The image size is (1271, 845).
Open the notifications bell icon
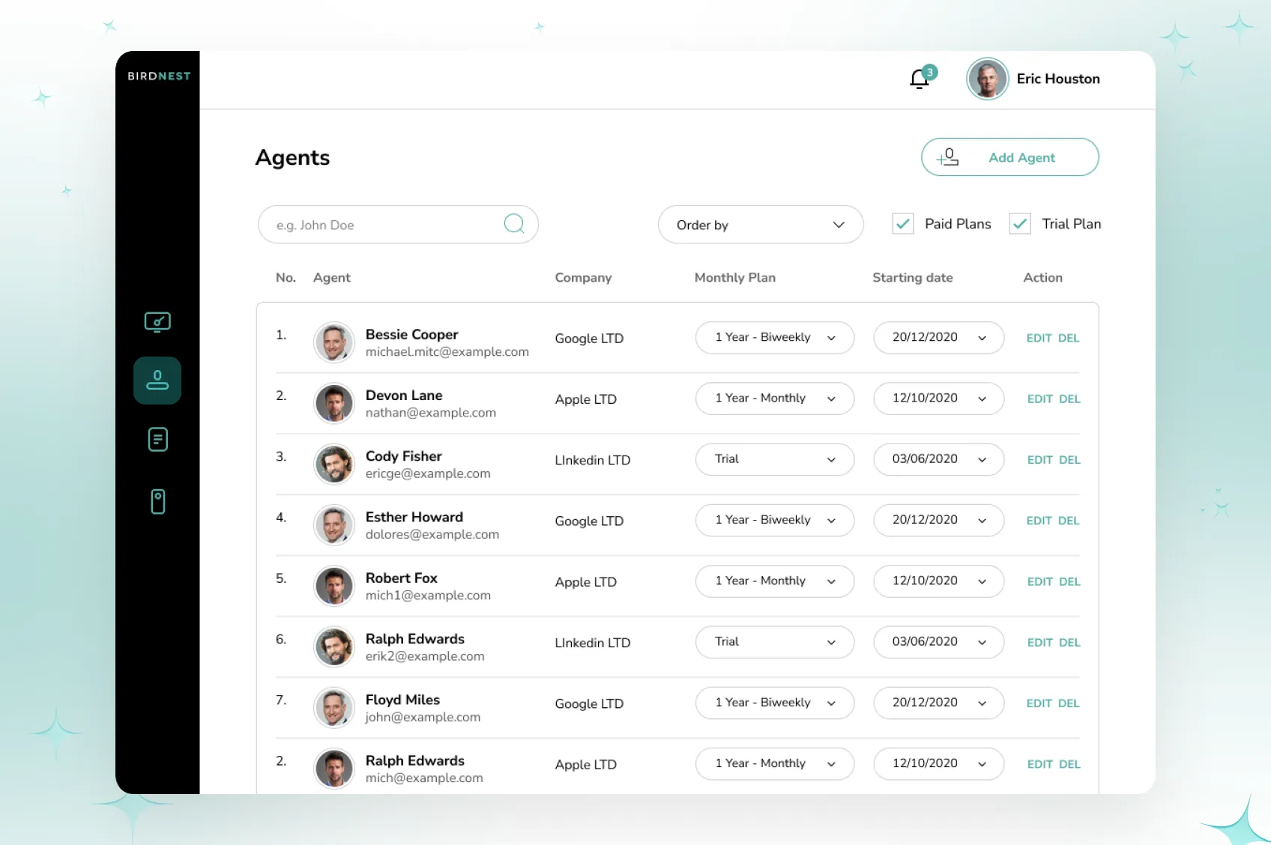pos(920,79)
